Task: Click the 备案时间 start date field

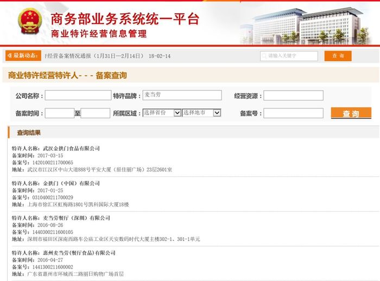Action: [60, 113]
